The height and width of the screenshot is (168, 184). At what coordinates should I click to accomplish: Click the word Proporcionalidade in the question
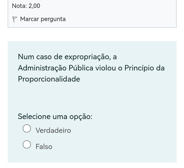click(49, 79)
